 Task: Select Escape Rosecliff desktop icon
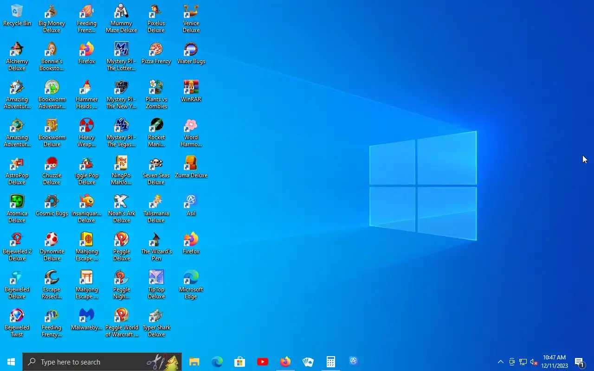coord(52,285)
